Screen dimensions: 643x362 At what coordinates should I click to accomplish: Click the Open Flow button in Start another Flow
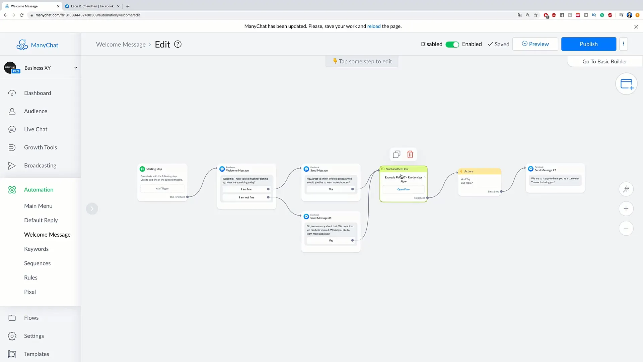click(x=404, y=189)
